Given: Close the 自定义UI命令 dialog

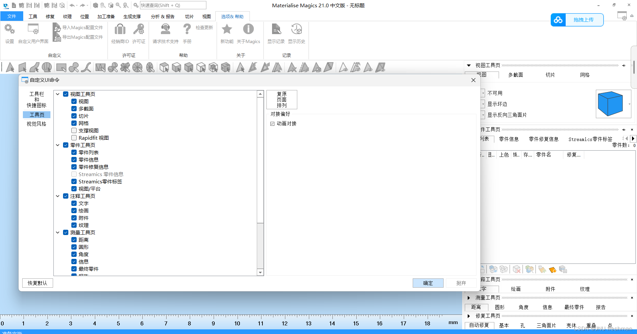Looking at the screenshot, I should 473,80.
